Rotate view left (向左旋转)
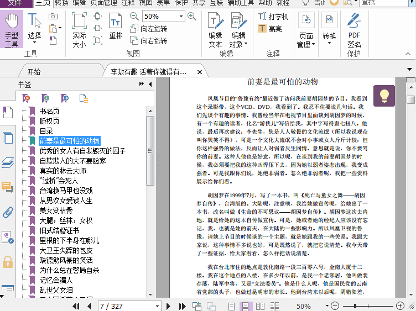Screen dimensions: 416x311 coord(149,29)
